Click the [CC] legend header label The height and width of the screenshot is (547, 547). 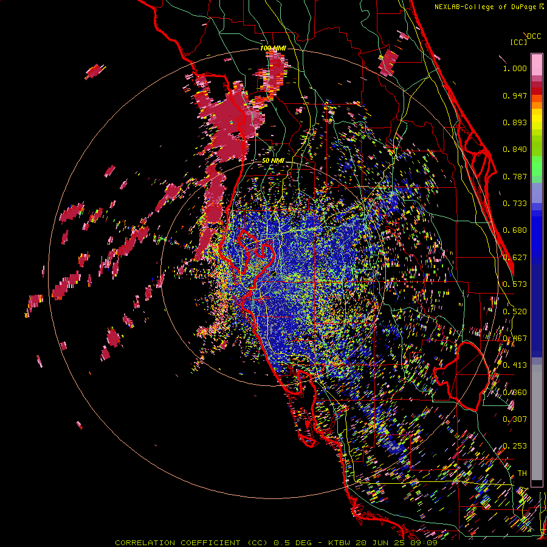pos(518,42)
